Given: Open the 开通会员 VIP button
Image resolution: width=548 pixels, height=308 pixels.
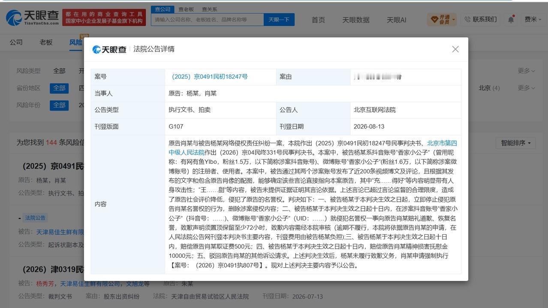Looking at the screenshot, I should 442,19.
